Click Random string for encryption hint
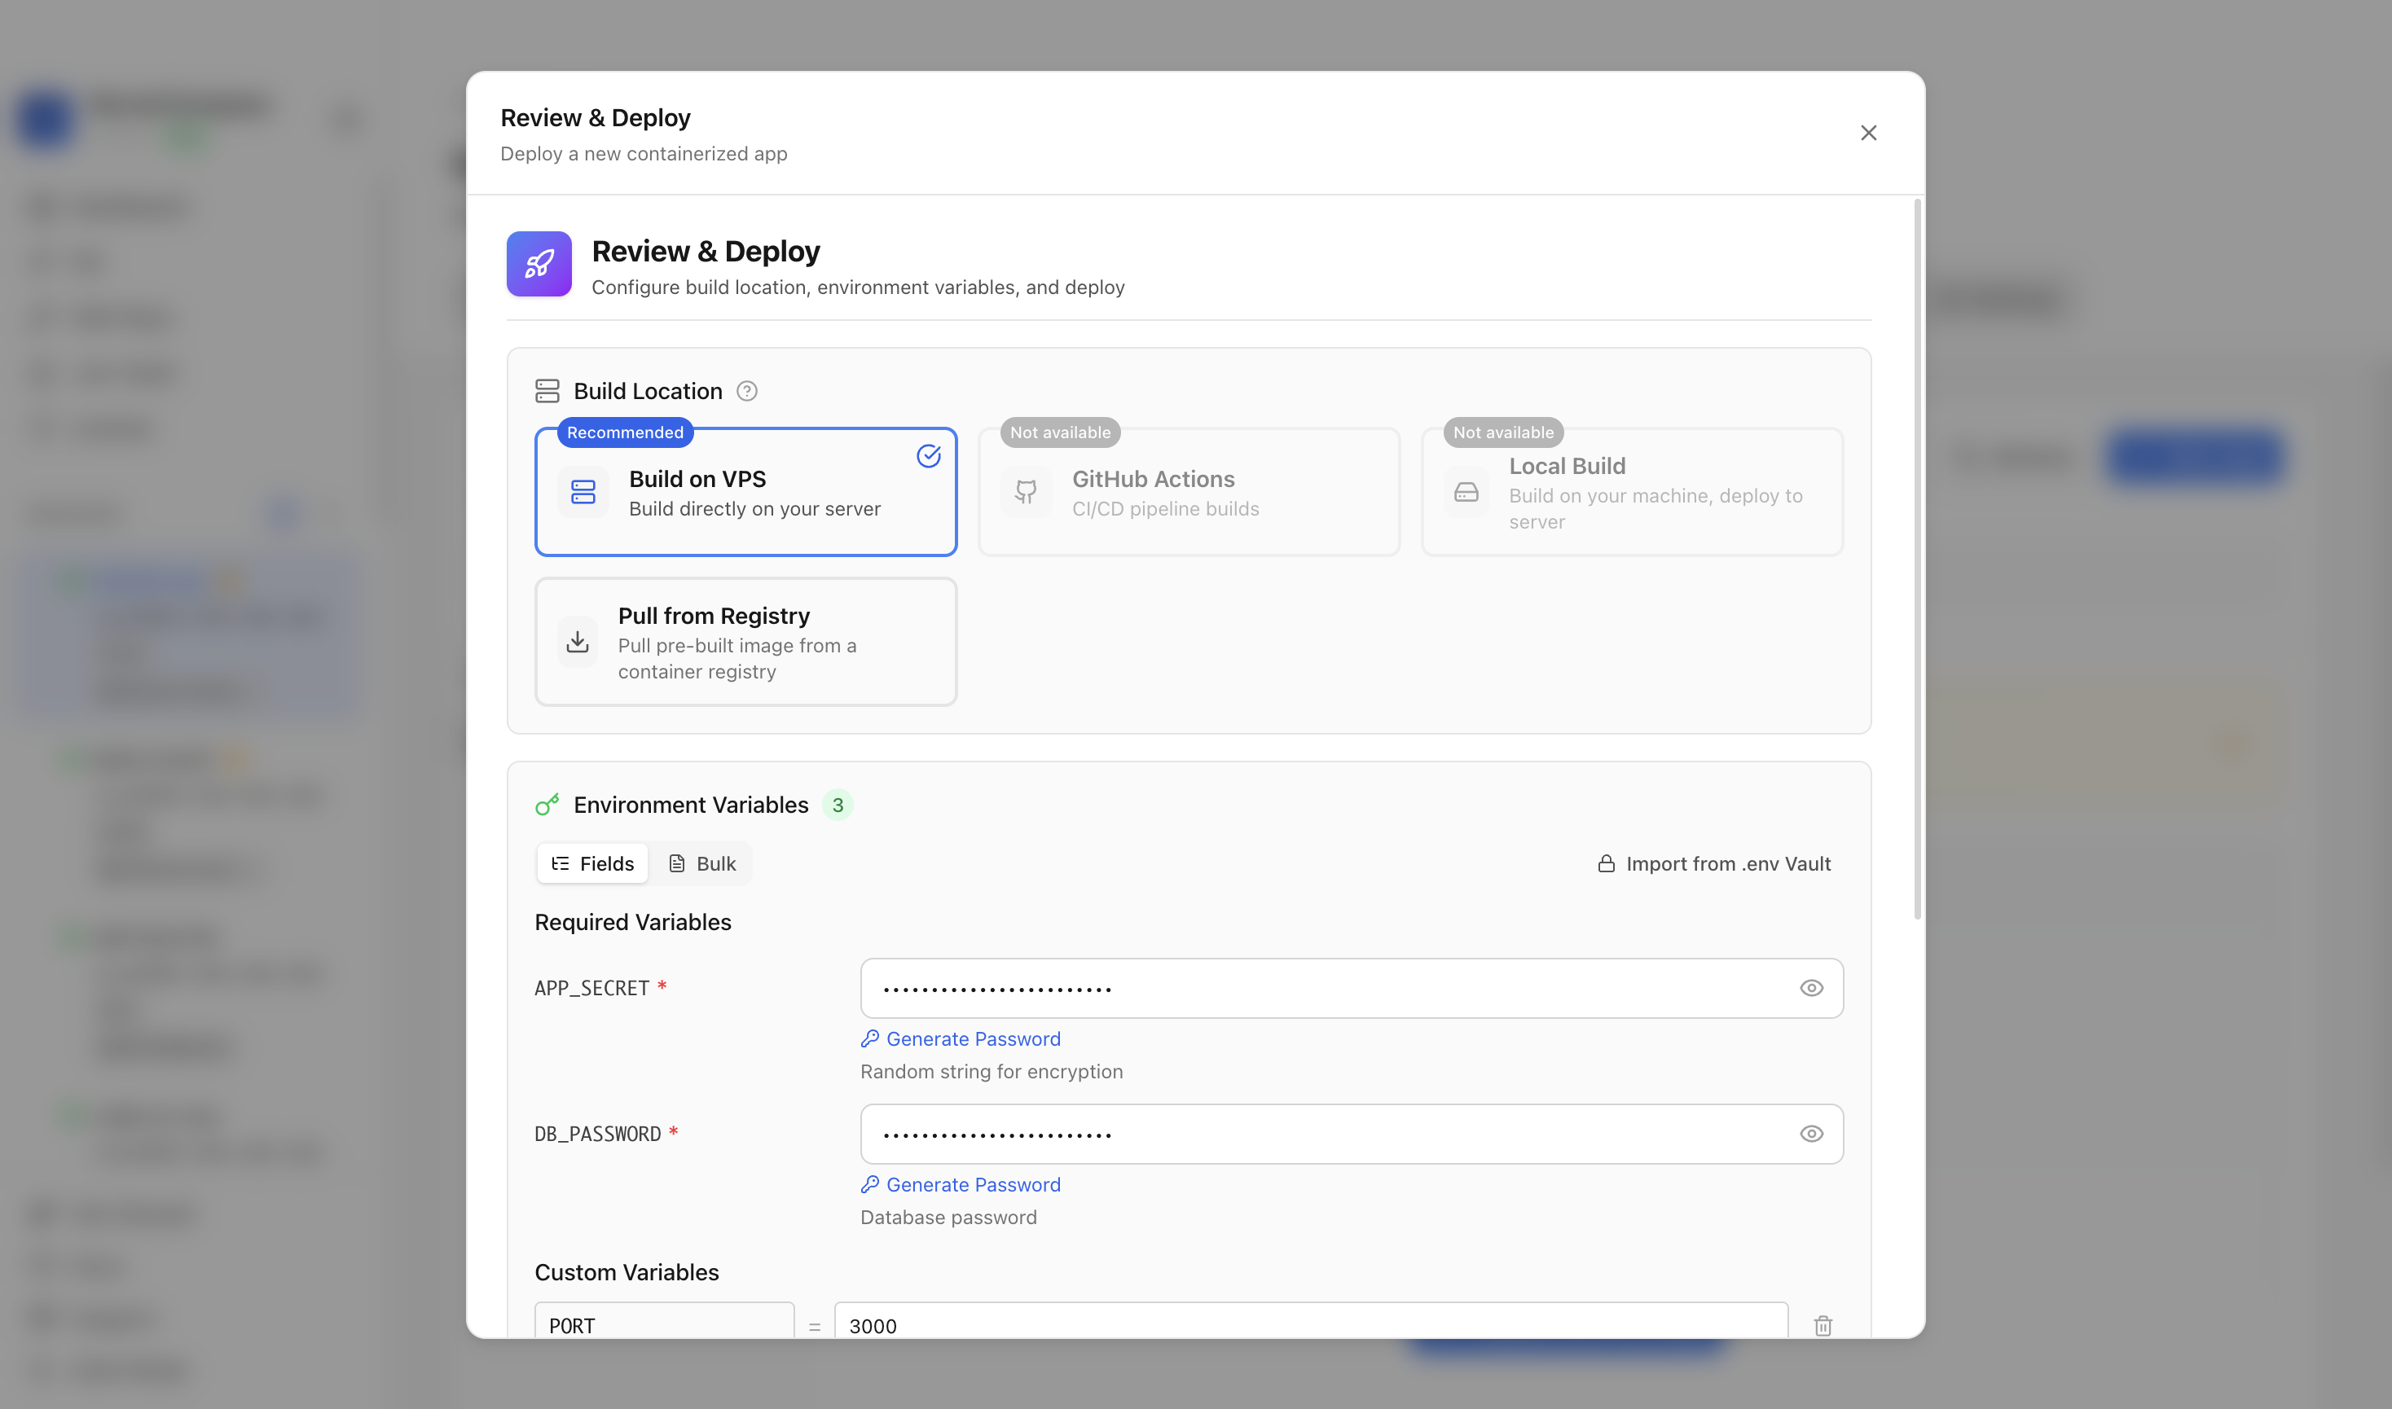Screen dimensions: 2392x1409 tap(992, 1072)
